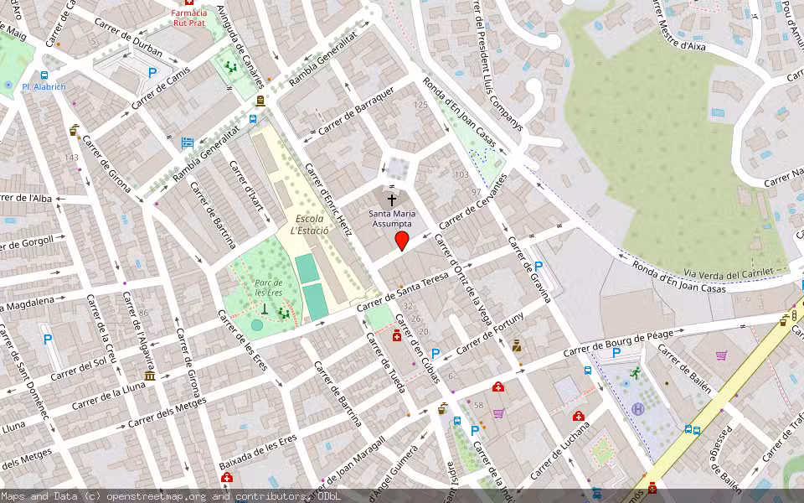Click the Carrer de Barraquer street label
This screenshot has height=503, width=804.
357,111
